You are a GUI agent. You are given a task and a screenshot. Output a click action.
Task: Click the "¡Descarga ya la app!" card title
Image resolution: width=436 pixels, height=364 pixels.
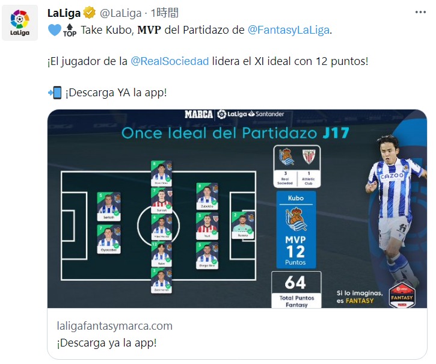pyautogui.click(x=106, y=342)
